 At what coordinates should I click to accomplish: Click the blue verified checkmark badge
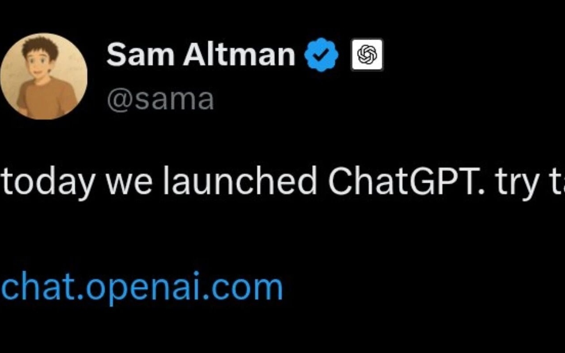(321, 55)
